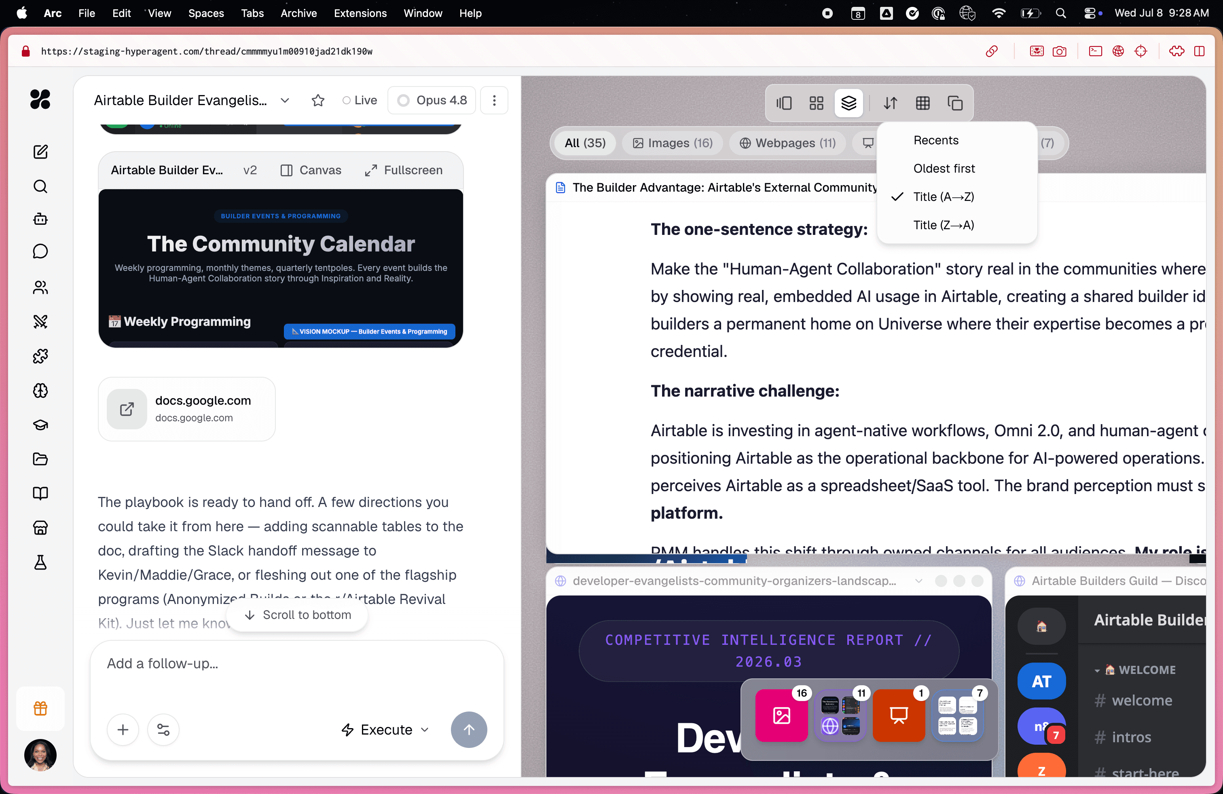Select Oldest first sort option
Screen dimensions: 1223x794
957,169
